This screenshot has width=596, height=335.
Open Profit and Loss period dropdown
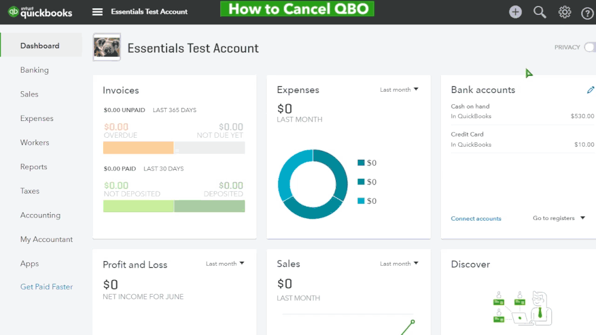click(225, 263)
